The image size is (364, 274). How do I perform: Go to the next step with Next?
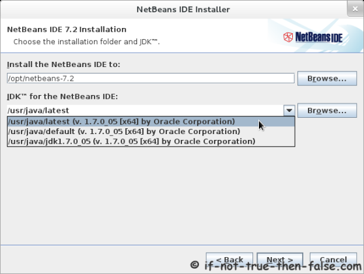[280, 260]
